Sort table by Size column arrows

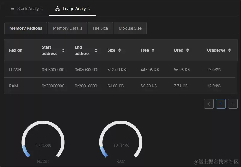(120, 50)
